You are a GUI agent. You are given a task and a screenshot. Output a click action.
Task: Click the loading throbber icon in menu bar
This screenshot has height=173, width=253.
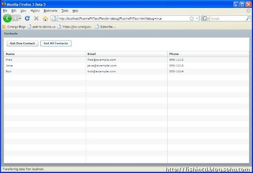249,11
